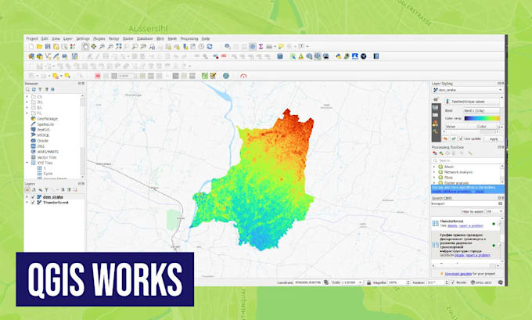Add a vector layer via V icon
Viewport: 532px width, 320px height.
(48, 56)
